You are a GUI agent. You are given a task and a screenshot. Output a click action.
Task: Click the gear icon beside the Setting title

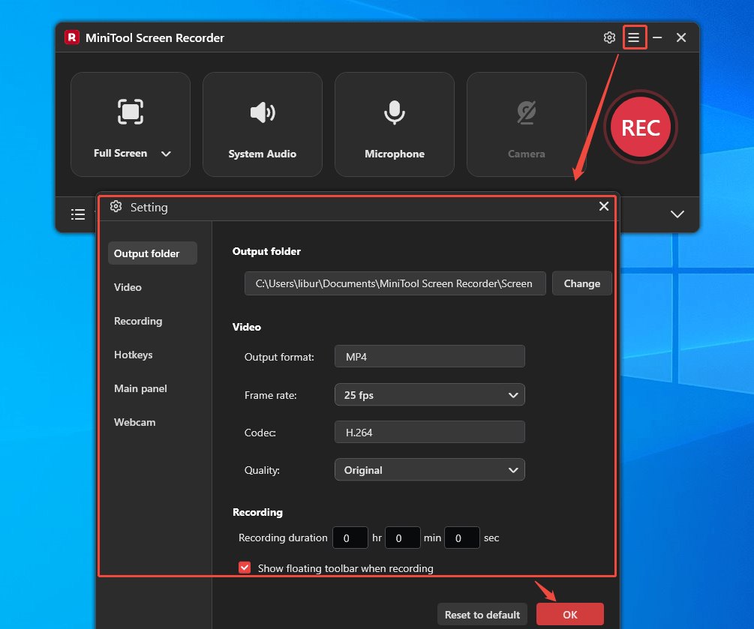click(116, 207)
